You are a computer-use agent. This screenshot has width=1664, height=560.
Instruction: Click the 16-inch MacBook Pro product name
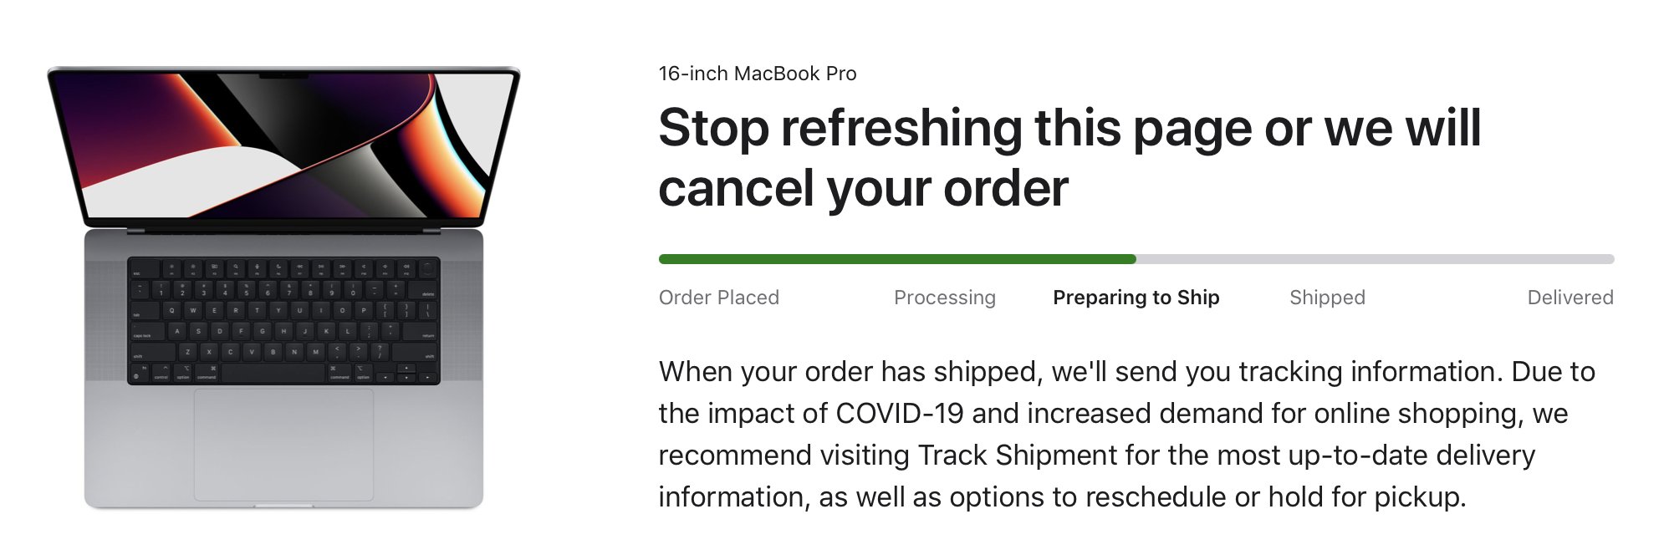[758, 74]
